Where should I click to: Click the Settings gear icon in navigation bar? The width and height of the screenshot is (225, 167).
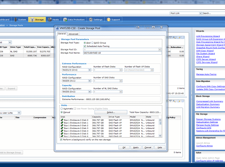[x=91, y=20]
